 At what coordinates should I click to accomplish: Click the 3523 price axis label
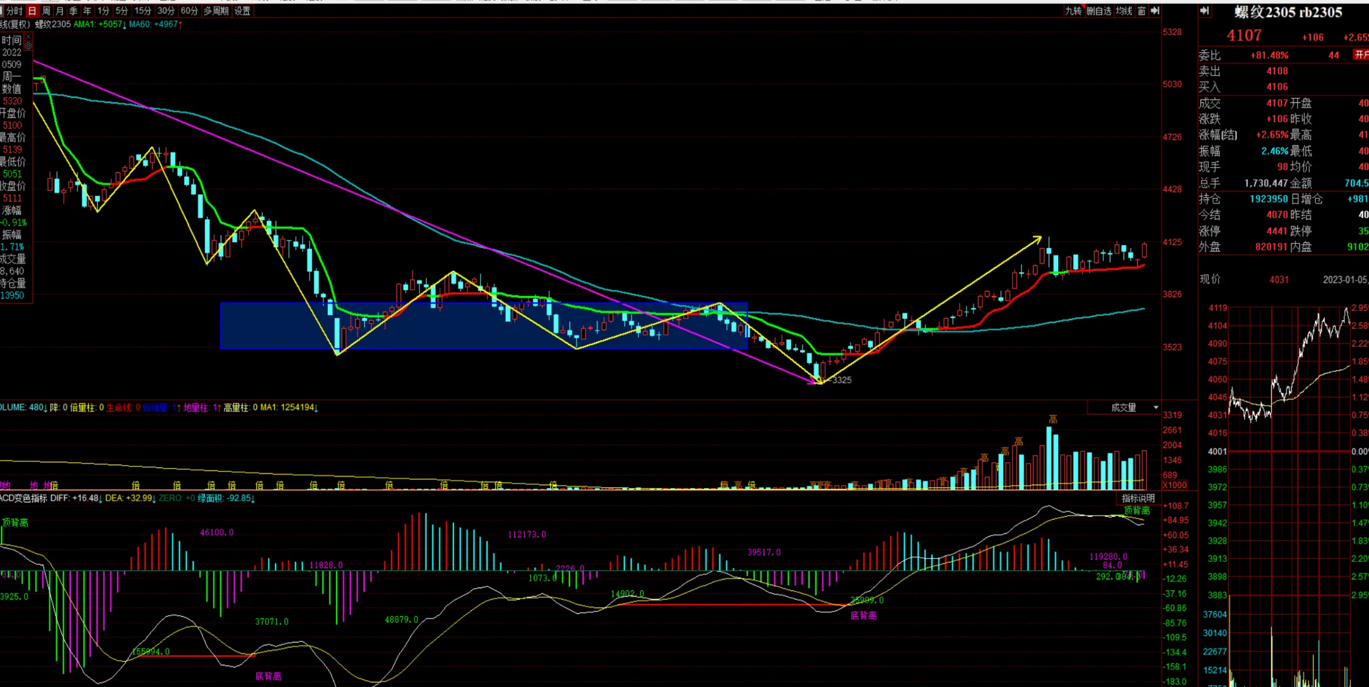pyautogui.click(x=1172, y=347)
